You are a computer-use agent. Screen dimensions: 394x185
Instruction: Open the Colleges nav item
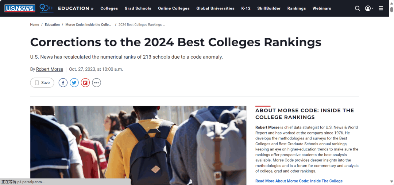click(x=109, y=8)
